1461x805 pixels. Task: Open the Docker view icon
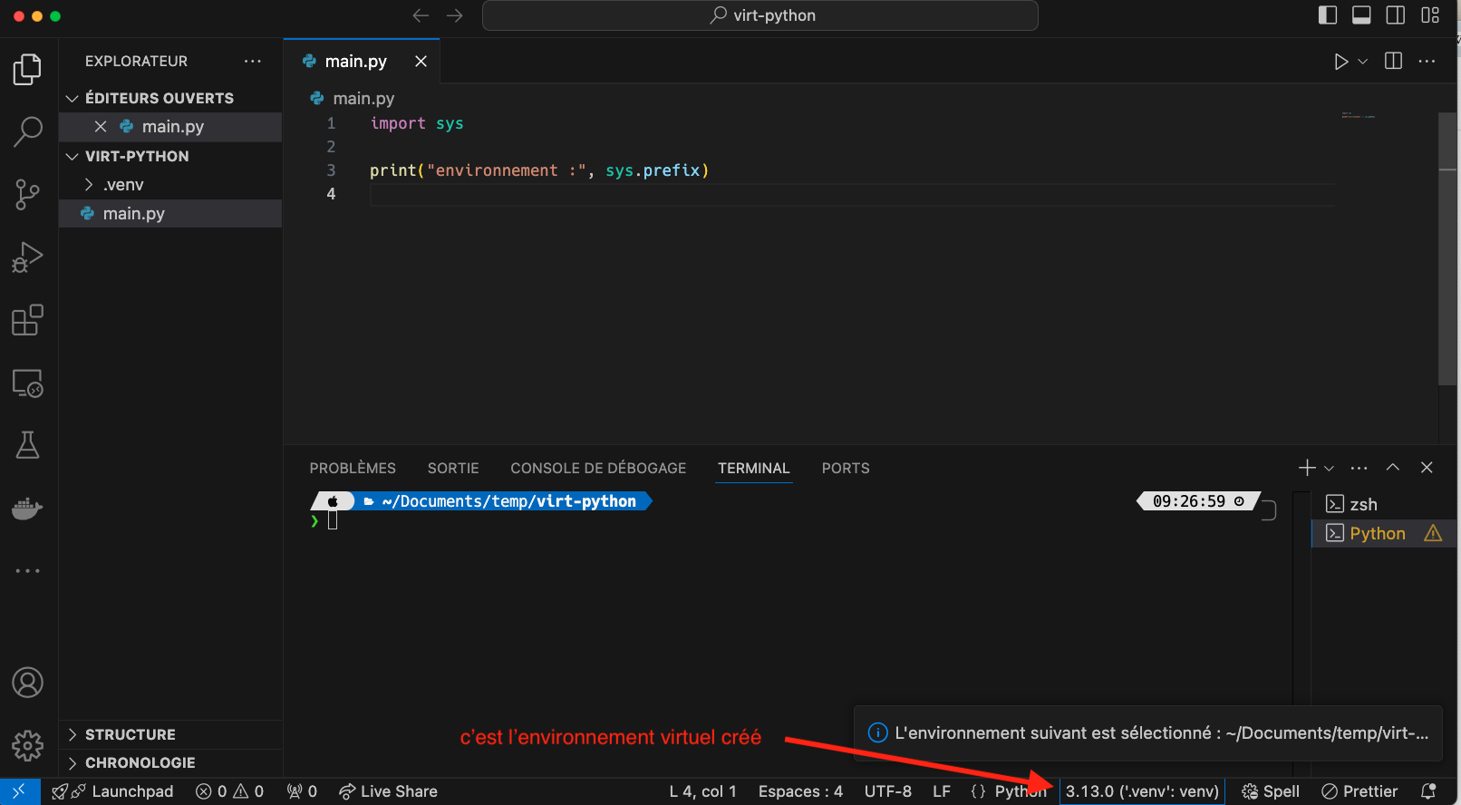coord(27,509)
